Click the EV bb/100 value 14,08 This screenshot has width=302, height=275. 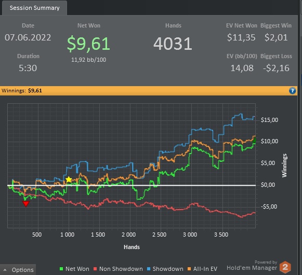(242, 68)
